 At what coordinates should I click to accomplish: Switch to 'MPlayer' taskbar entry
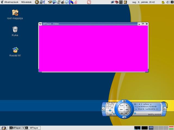[x=33, y=128]
